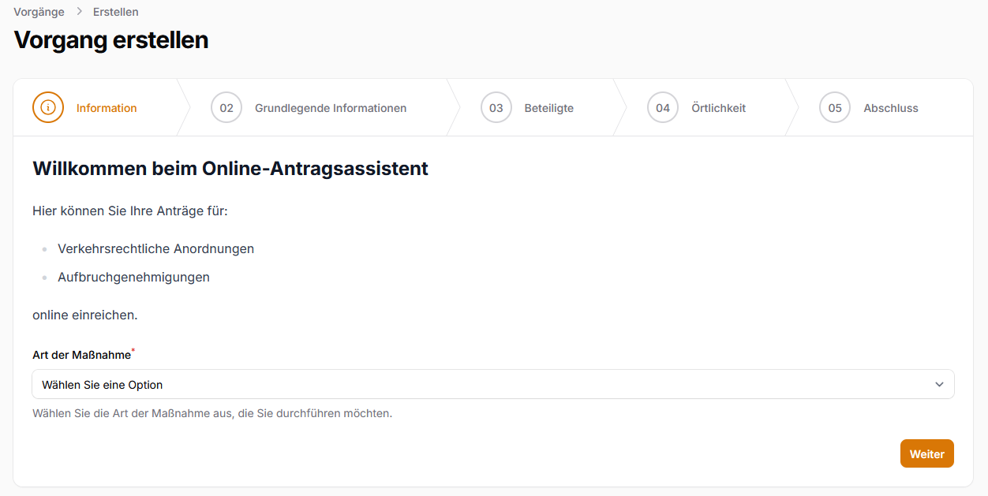988x496 pixels.
Task: Expand dropdown via the chevron arrow
Action: pos(939,385)
